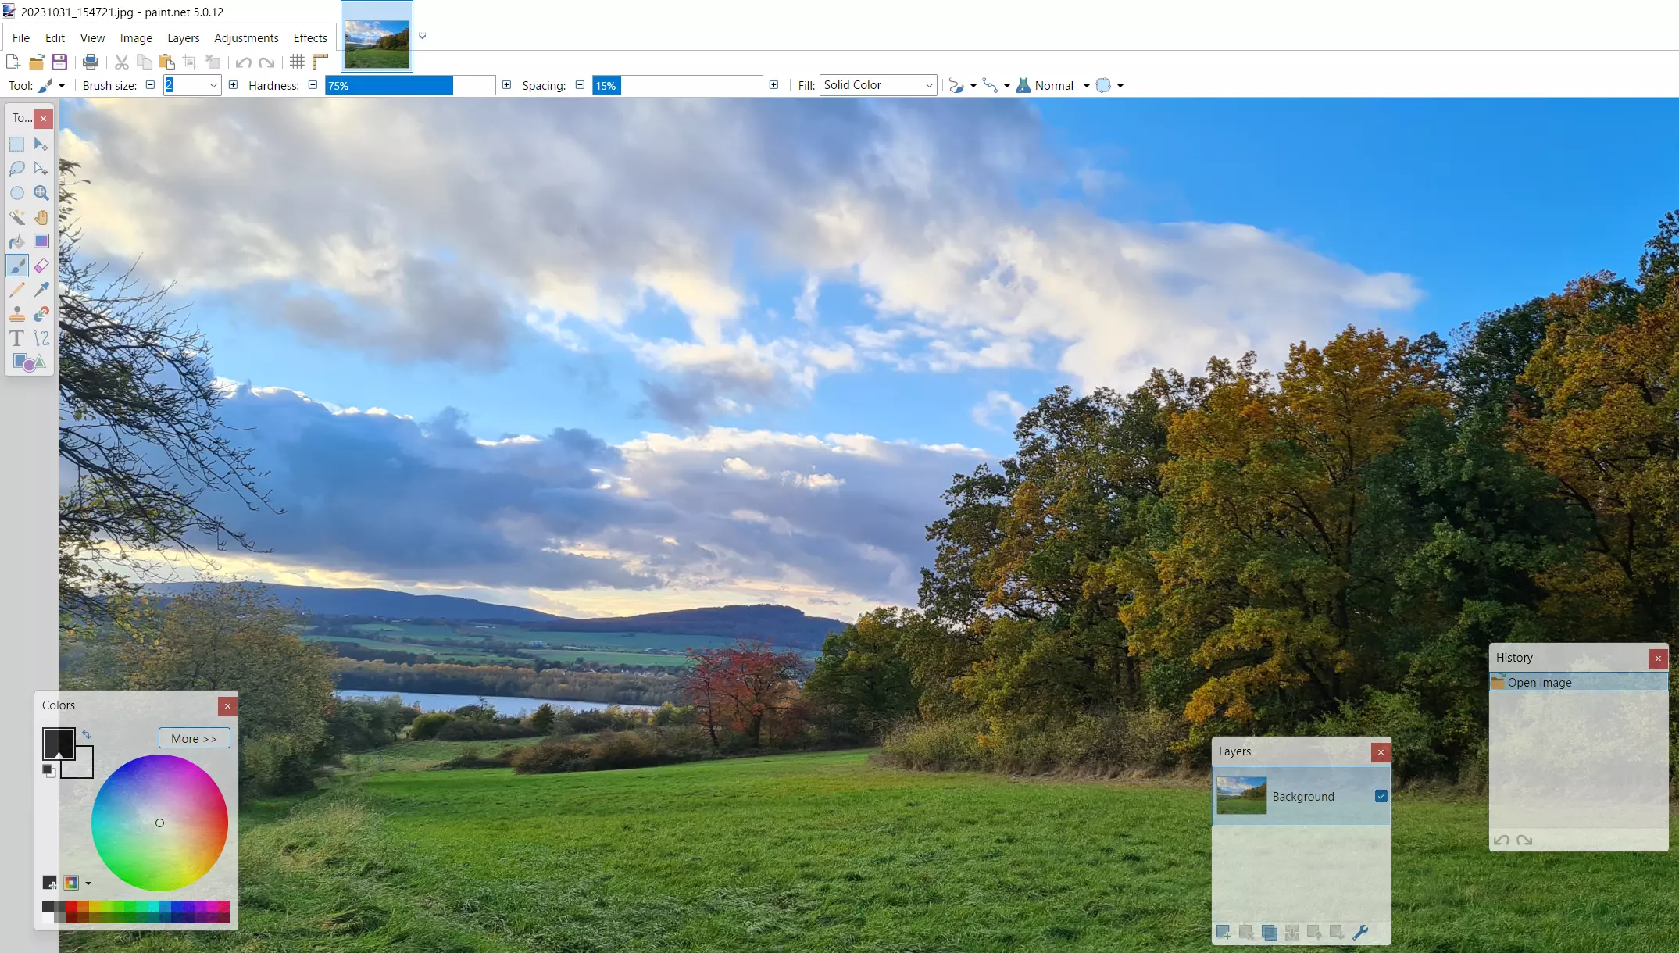Toggle Background layer visibility checkbox
The image size is (1679, 953).
coord(1381,796)
